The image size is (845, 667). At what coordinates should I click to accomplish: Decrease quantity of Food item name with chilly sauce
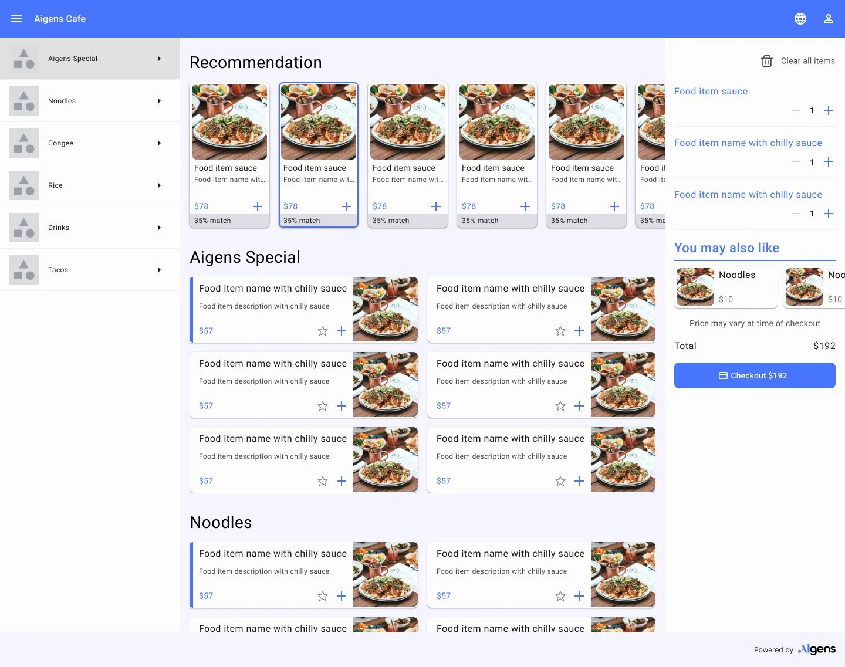pos(796,162)
